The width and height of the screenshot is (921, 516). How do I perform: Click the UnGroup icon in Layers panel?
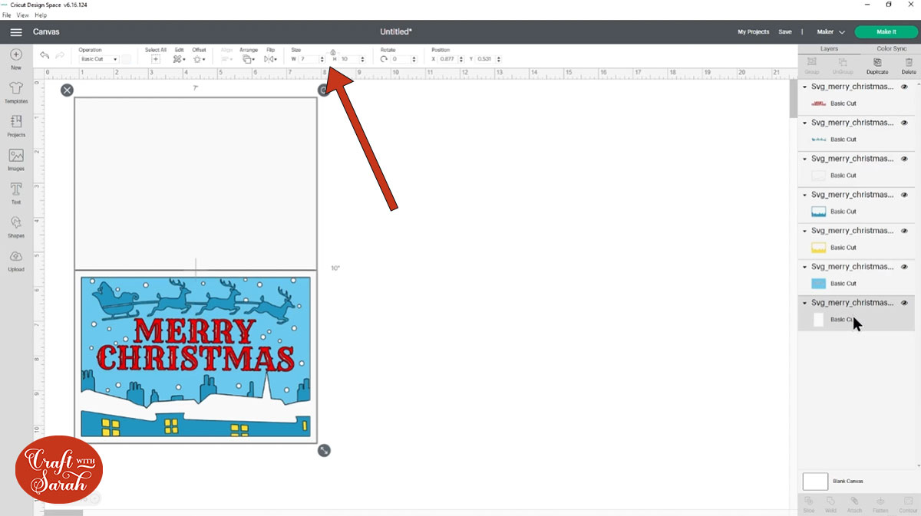click(x=843, y=62)
